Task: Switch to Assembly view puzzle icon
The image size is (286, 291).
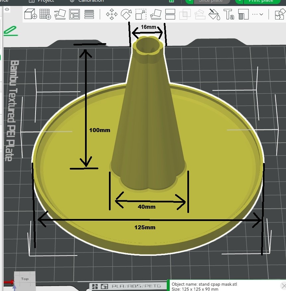Action: [x=279, y=14]
